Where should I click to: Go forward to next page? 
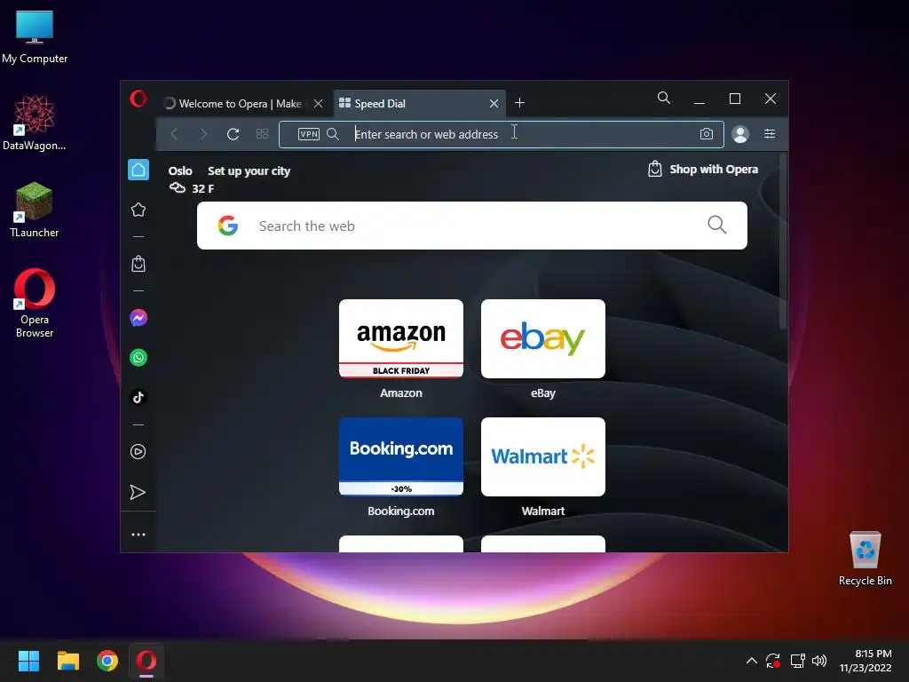coord(203,134)
